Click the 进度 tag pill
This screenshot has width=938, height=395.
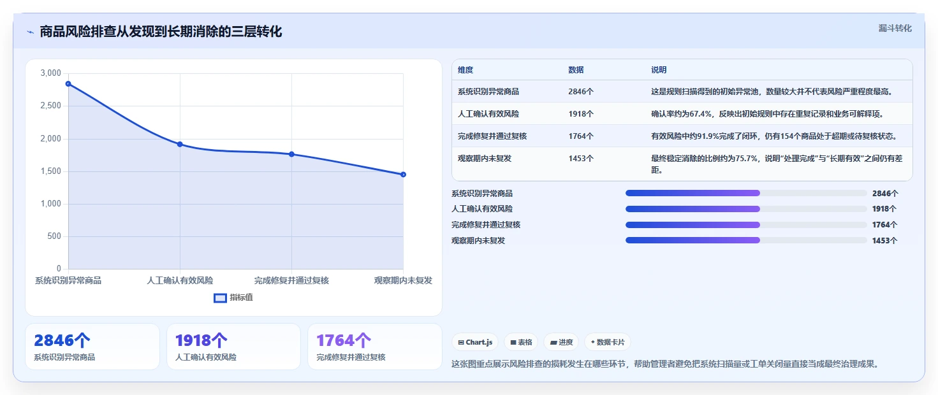pyautogui.click(x=561, y=342)
